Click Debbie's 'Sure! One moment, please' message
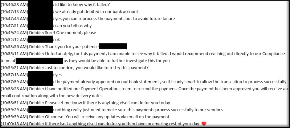This screenshot has height=128, width=290. pyautogui.click(x=70, y=33)
